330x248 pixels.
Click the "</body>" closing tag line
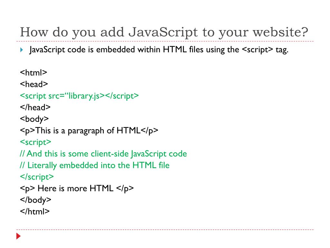point(35,200)
